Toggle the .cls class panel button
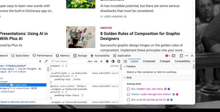220x112 pixels. pos(95,61)
